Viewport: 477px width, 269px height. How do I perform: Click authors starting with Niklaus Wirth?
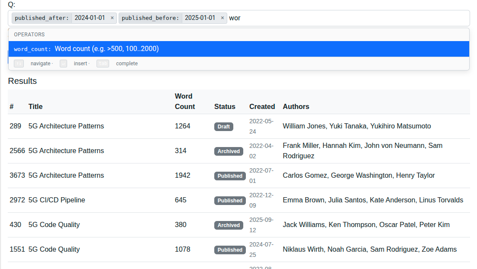pyautogui.click(x=370, y=249)
